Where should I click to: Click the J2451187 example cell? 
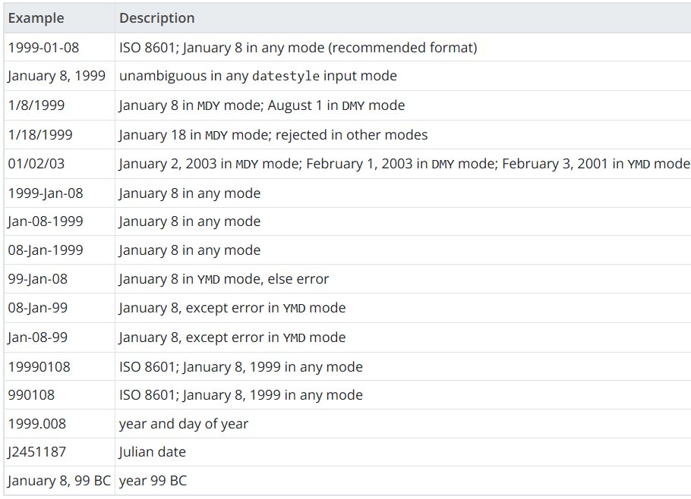37,452
